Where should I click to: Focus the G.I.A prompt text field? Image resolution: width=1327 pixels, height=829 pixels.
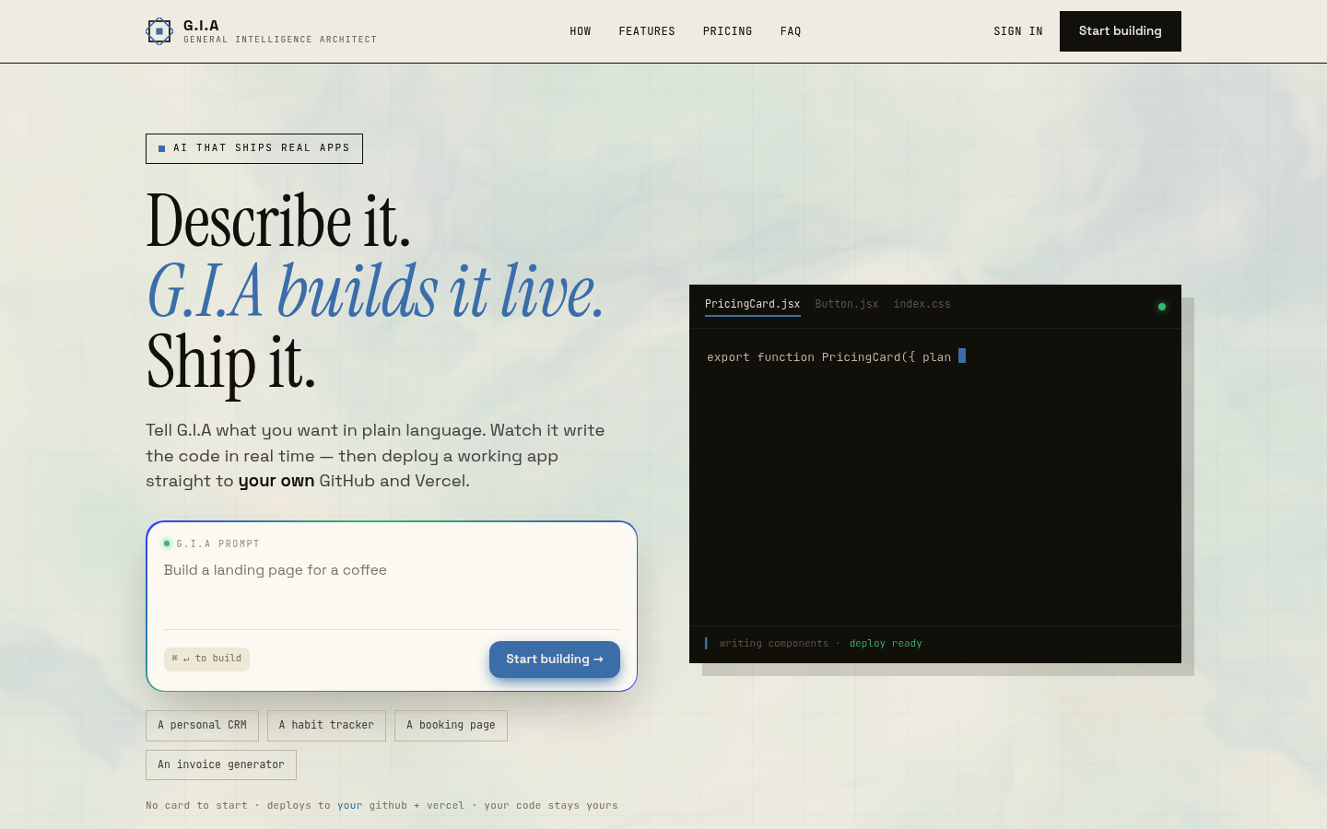click(392, 590)
